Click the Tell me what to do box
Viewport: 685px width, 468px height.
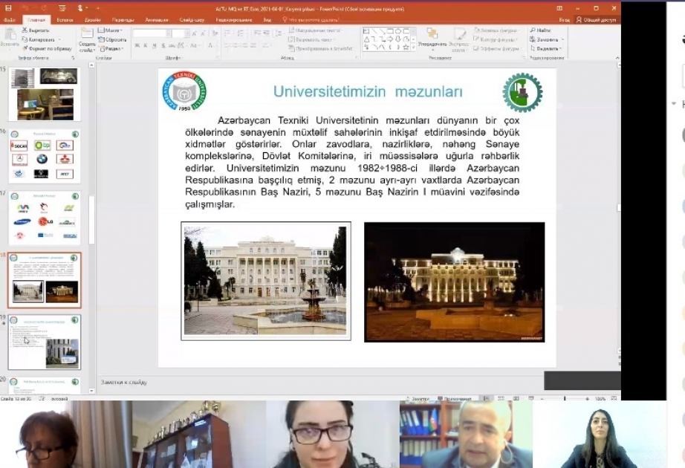point(311,19)
